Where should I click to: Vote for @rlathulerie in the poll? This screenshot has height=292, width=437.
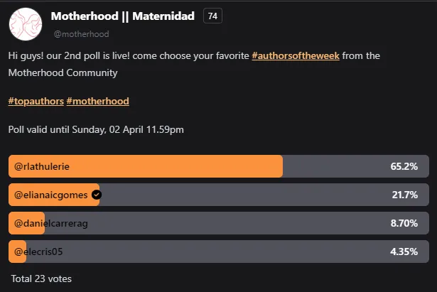(219, 166)
